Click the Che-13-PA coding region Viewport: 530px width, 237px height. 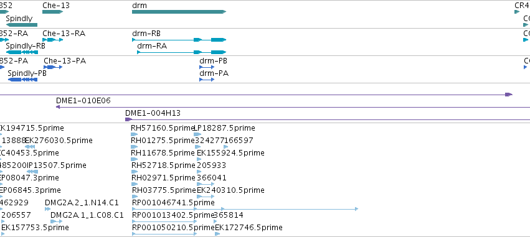click(53, 67)
